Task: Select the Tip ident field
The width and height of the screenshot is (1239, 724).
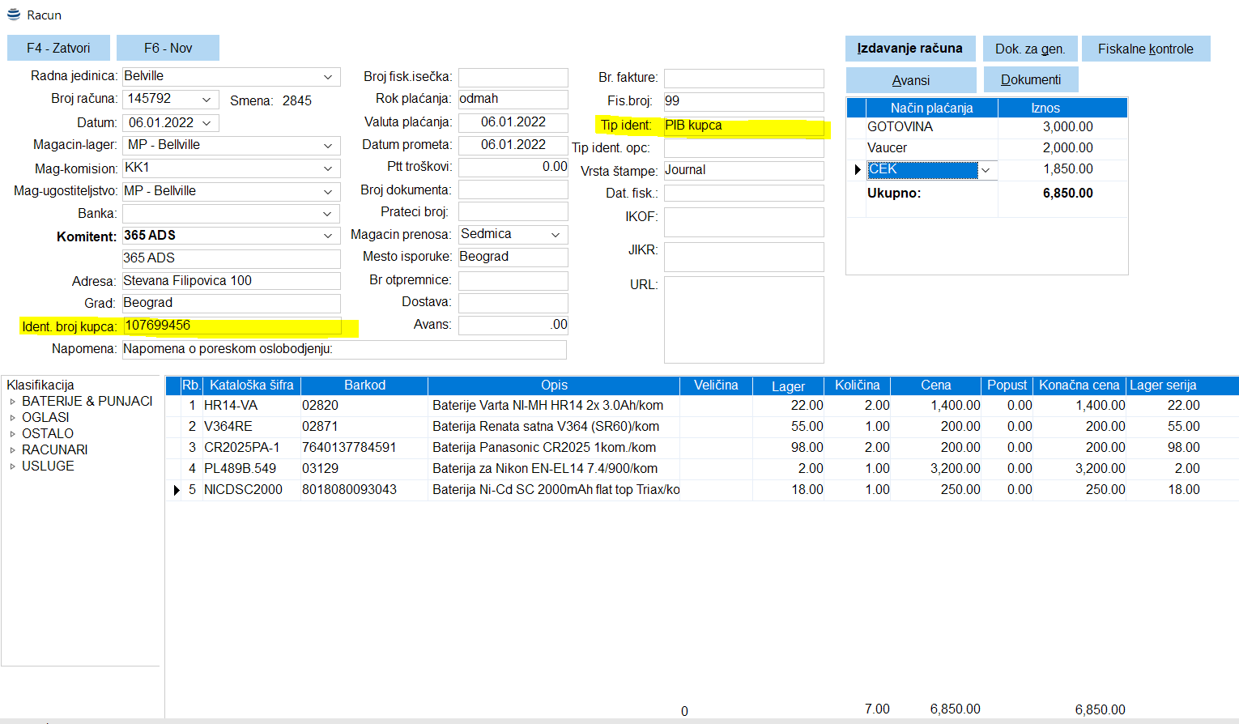Action: point(743,126)
